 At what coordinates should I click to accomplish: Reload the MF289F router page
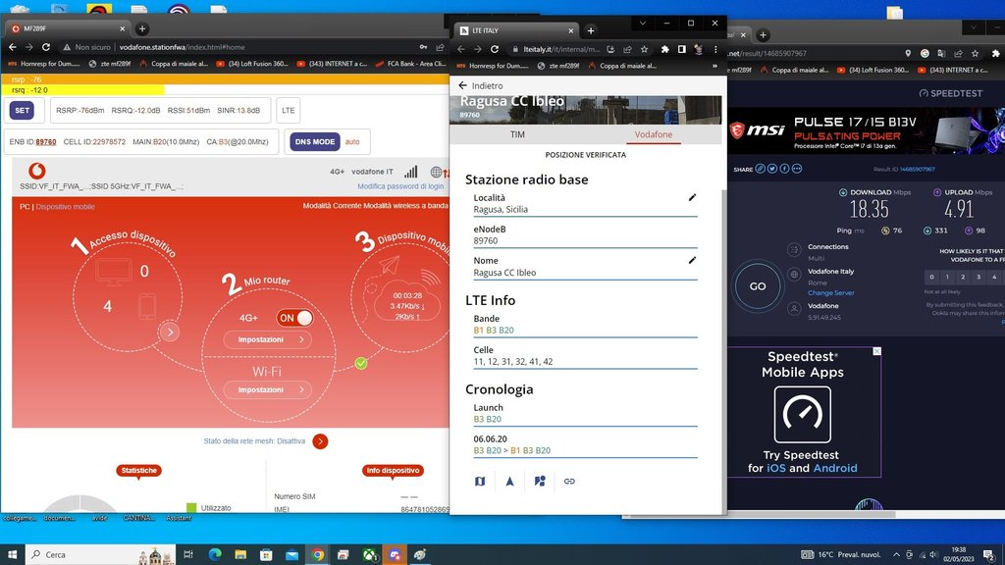point(46,47)
